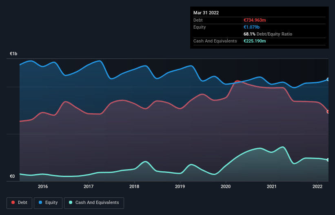The image size is (335, 215).
Task: Click the 2020 x-axis label
Action: tap(226, 186)
